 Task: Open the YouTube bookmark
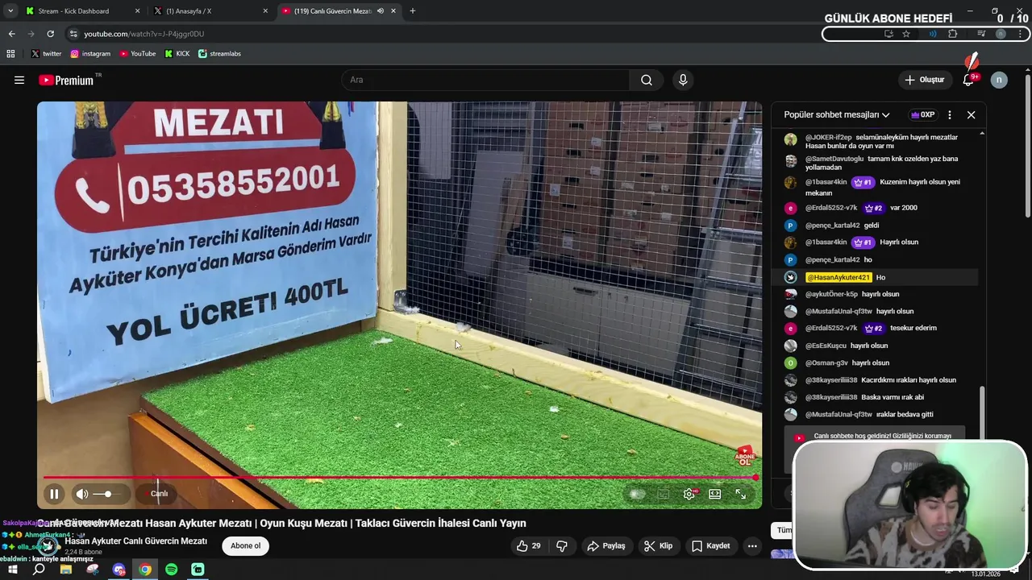click(138, 54)
